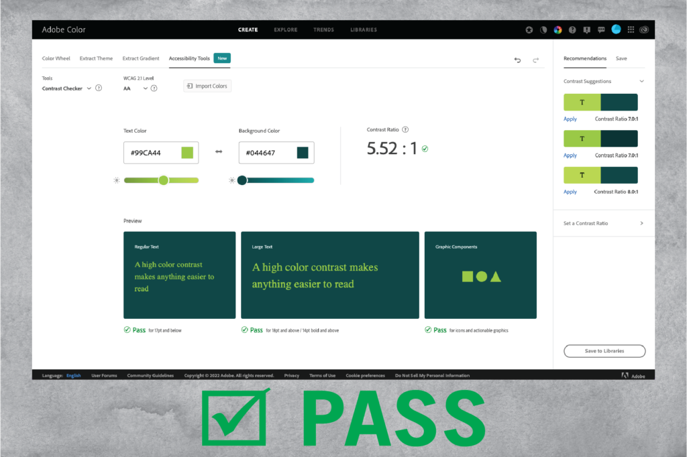Screen dimensions: 687x457
Task: Click the green check next to 5.52 : 1
Action: [x=425, y=149]
